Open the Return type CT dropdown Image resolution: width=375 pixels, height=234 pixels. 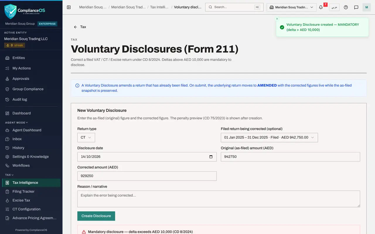pyautogui.click(x=86, y=137)
